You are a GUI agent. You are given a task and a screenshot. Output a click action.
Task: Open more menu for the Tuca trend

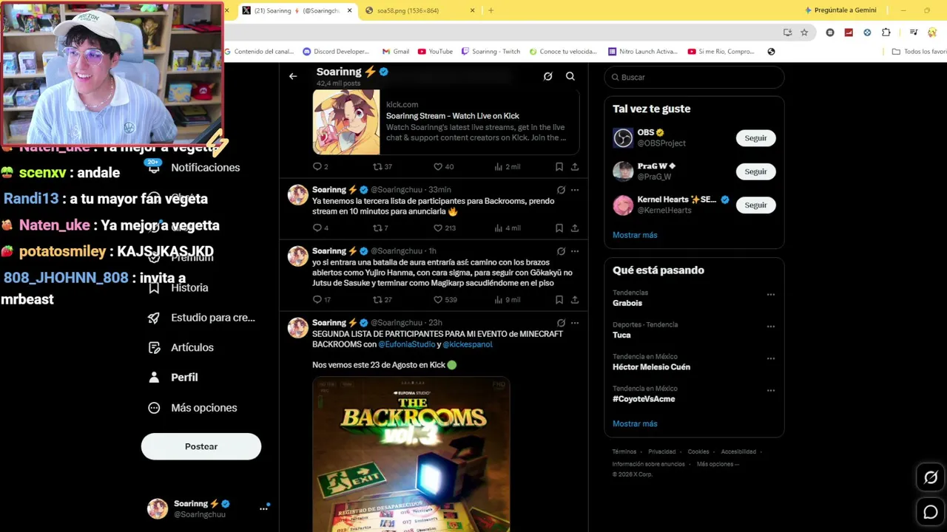pyautogui.click(x=771, y=326)
